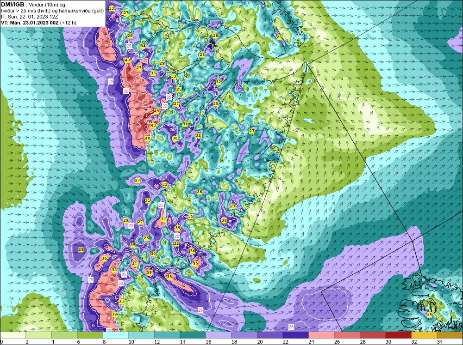Select the 'Vindur (10m) og' heading text
Screen dimensions: 463x345
point(47,5)
